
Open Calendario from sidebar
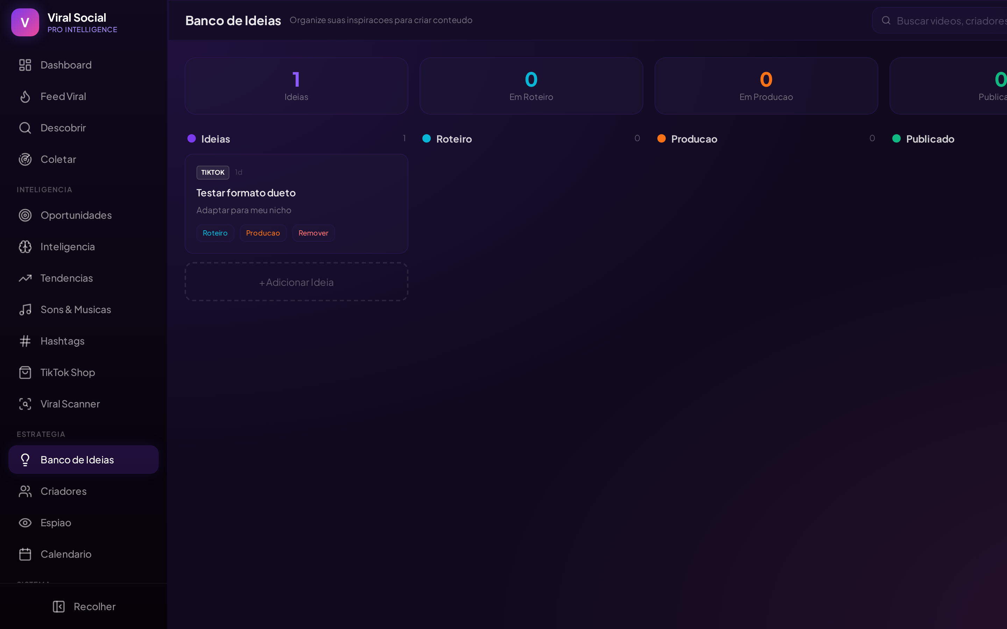(x=83, y=554)
